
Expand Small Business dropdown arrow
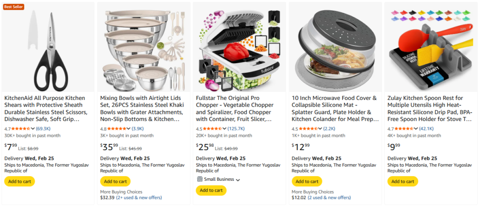238,180
